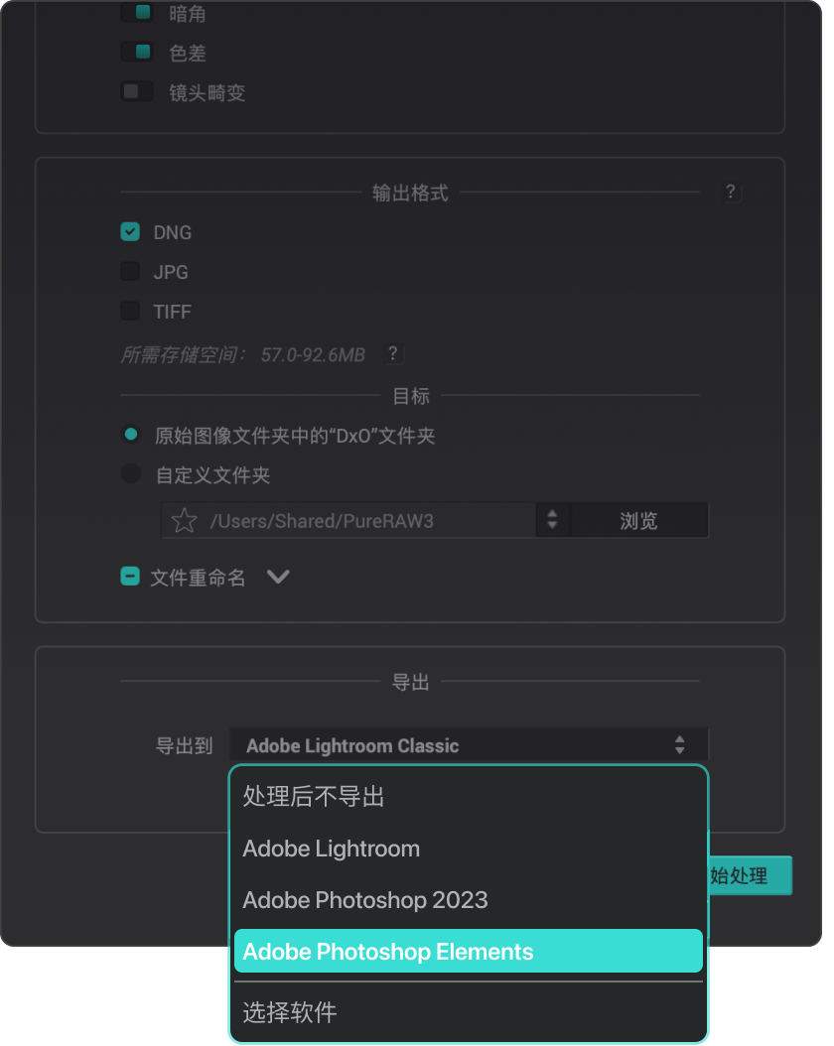Open help icon next to 所需存储空间
The height and width of the screenshot is (1046, 834).
[393, 353]
